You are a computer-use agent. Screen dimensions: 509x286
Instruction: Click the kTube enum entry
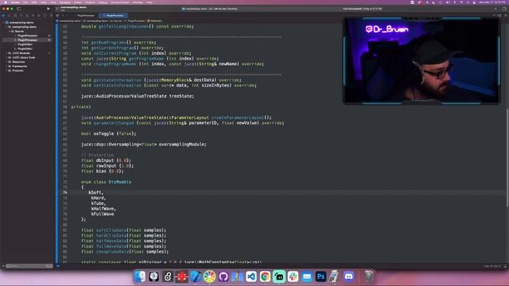[x=99, y=203]
